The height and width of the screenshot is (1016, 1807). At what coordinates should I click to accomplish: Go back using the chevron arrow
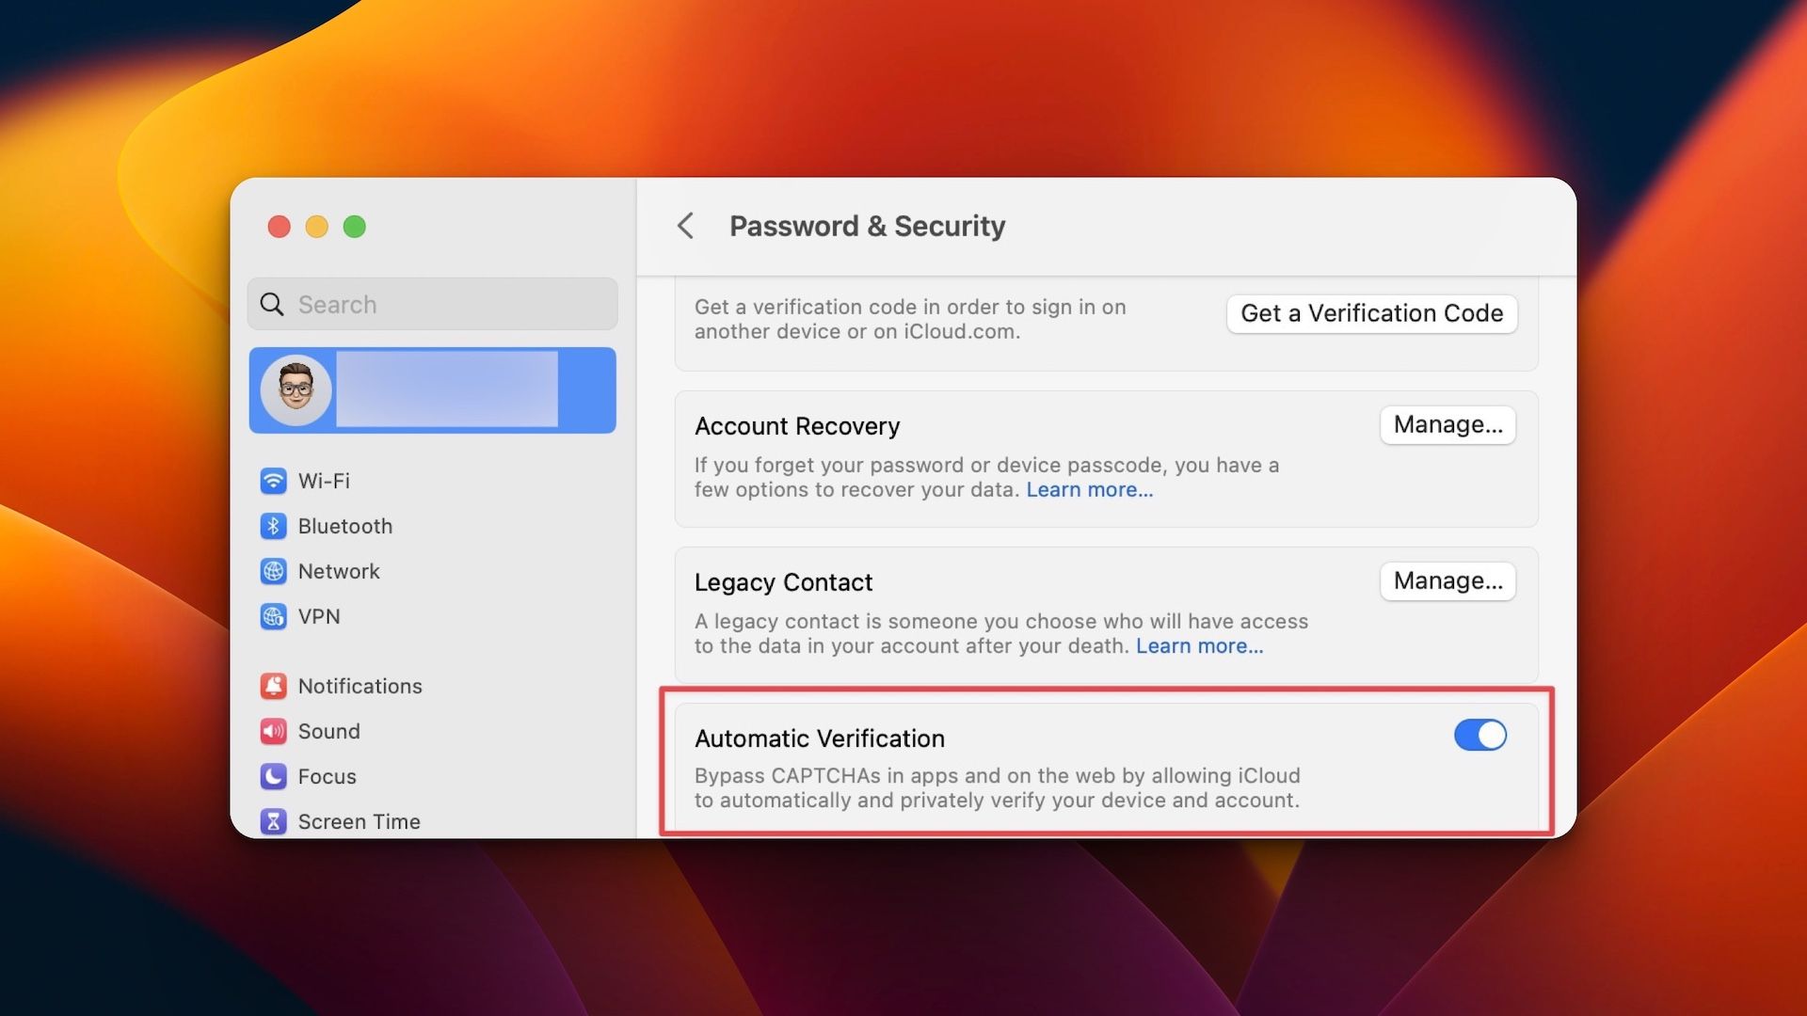(x=685, y=226)
